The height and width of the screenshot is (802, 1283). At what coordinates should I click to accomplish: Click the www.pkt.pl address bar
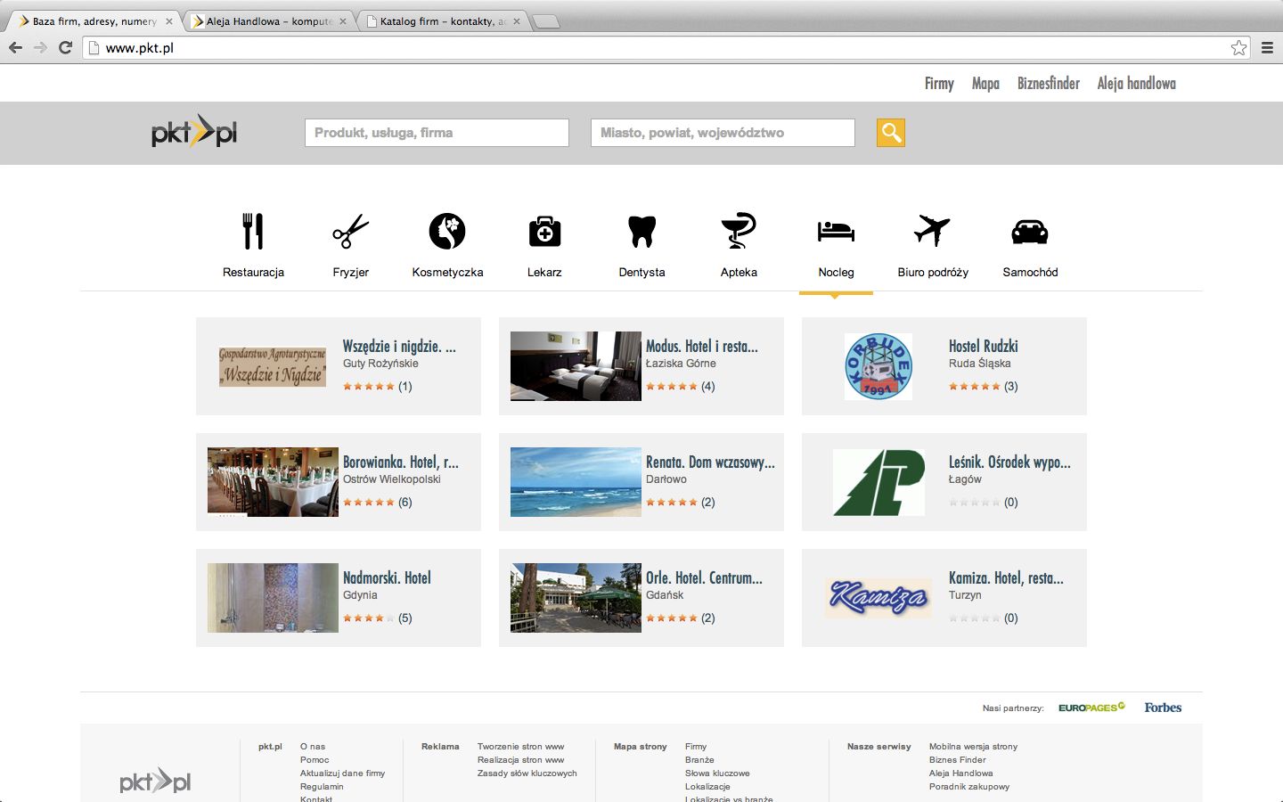[666, 47]
